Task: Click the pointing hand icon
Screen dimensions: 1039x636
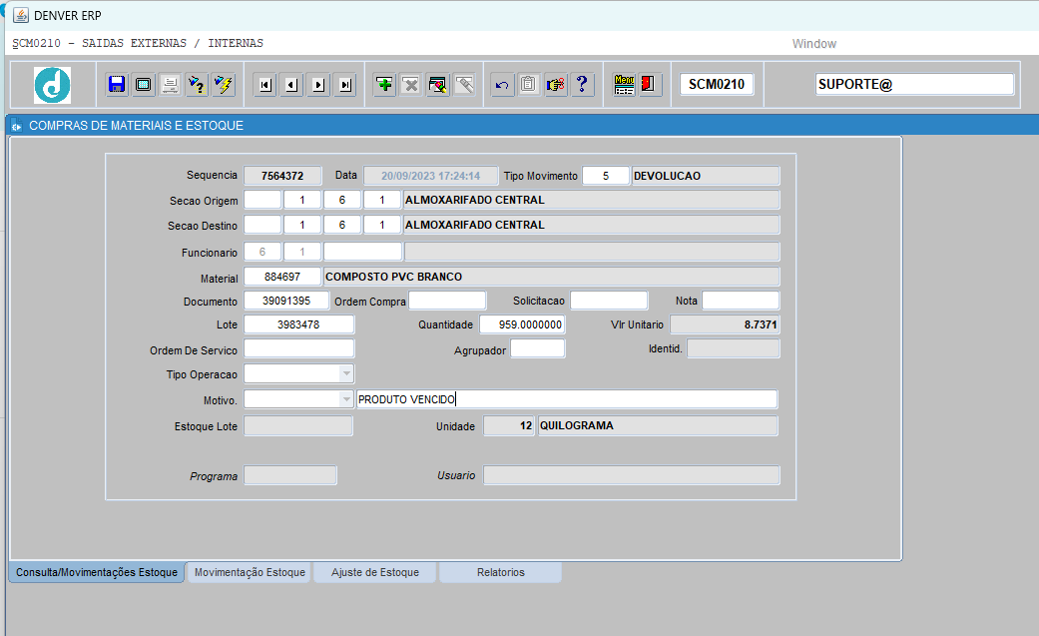Action: point(555,84)
